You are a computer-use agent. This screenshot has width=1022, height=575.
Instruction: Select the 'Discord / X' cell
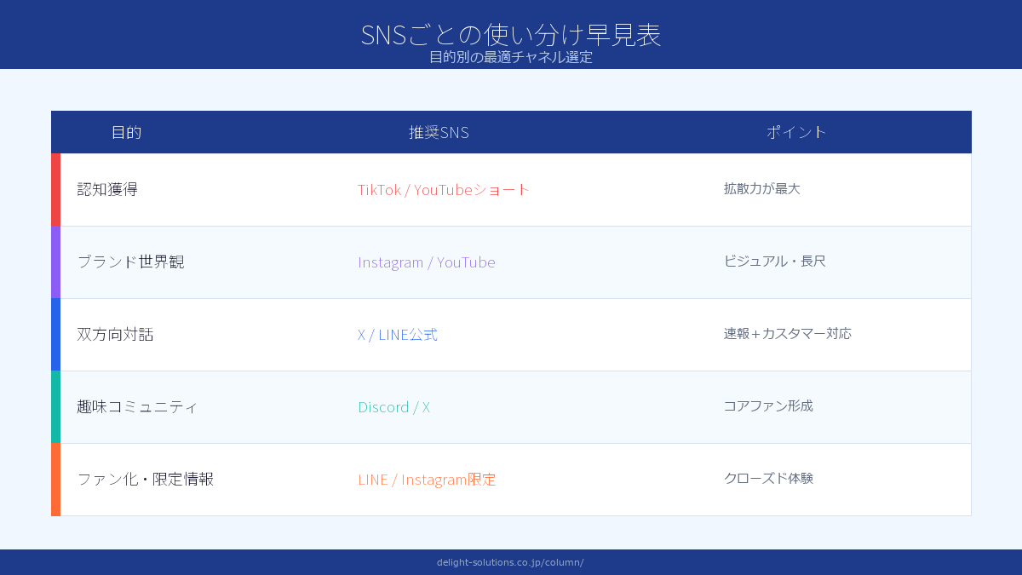coord(393,406)
